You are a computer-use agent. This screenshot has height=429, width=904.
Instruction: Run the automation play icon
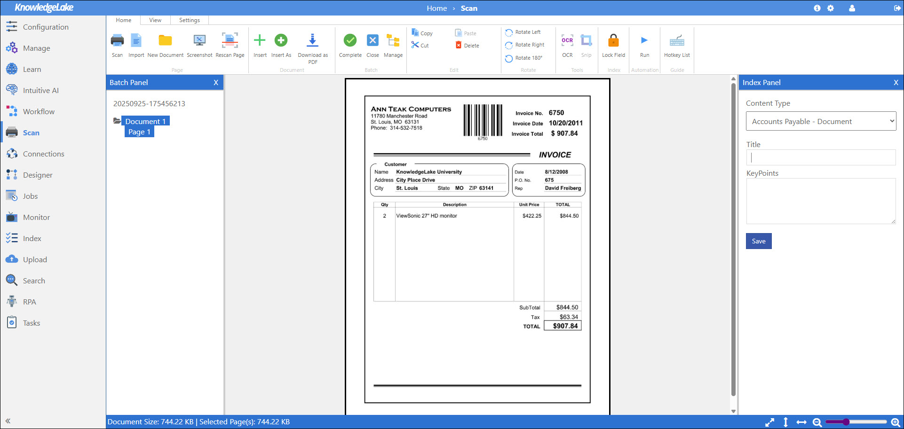click(644, 41)
